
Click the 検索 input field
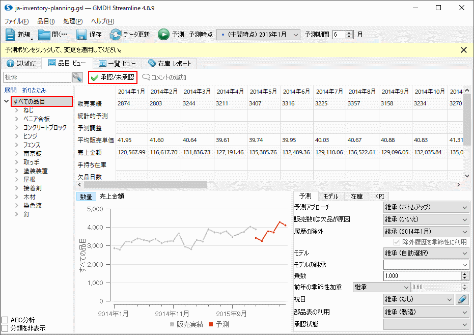tap(37, 77)
